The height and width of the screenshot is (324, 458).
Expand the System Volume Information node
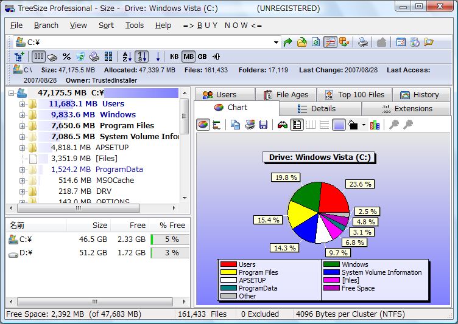point(22,137)
